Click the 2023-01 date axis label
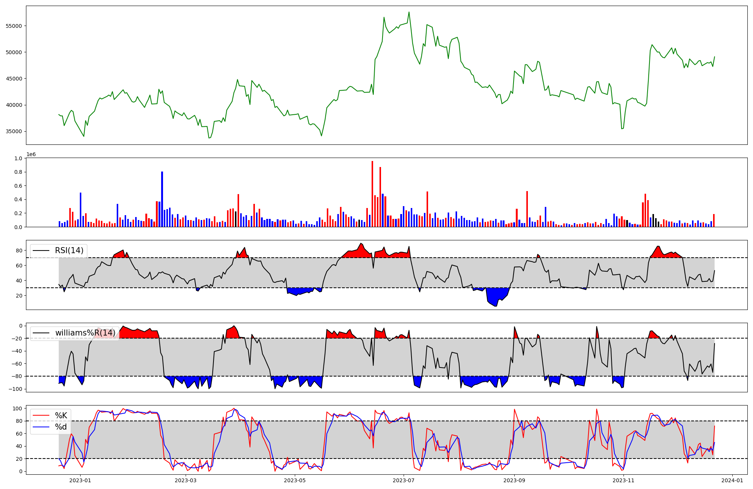Screen dimensions: 753x489 coord(80,480)
